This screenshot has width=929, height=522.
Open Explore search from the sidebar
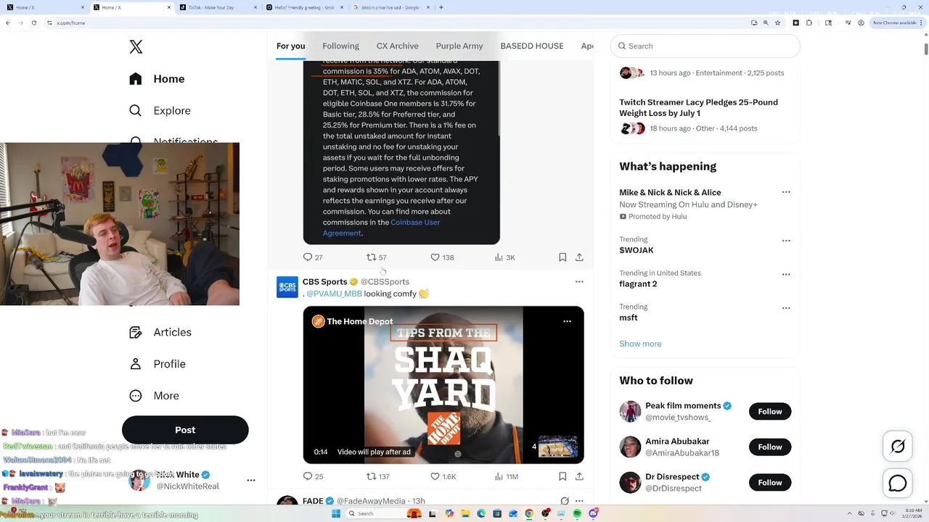point(160,111)
